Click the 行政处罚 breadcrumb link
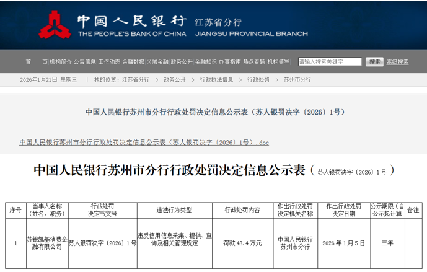Viewport: 427px width, 272px height. pos(258,80)
